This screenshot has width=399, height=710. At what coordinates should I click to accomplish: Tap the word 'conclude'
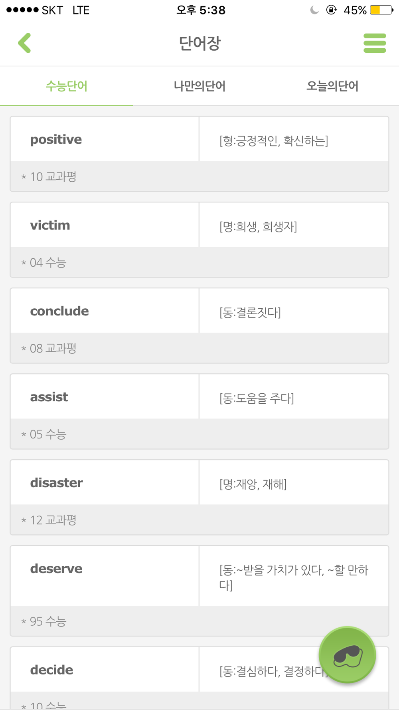click(59, 311)
